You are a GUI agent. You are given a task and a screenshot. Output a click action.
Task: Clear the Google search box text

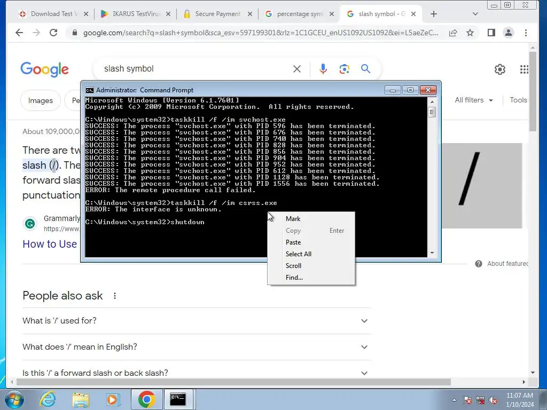pyautogui.click(x=297, y=69)
